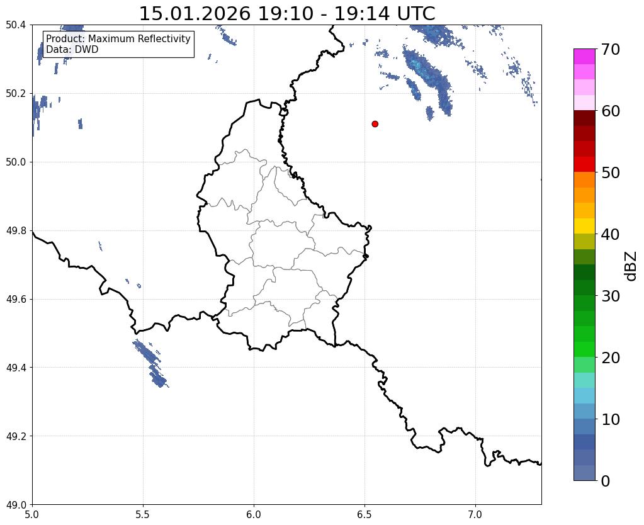Click longitude axis label 7.0
This screenshot has width=644, height=525.
pos(475,515)
